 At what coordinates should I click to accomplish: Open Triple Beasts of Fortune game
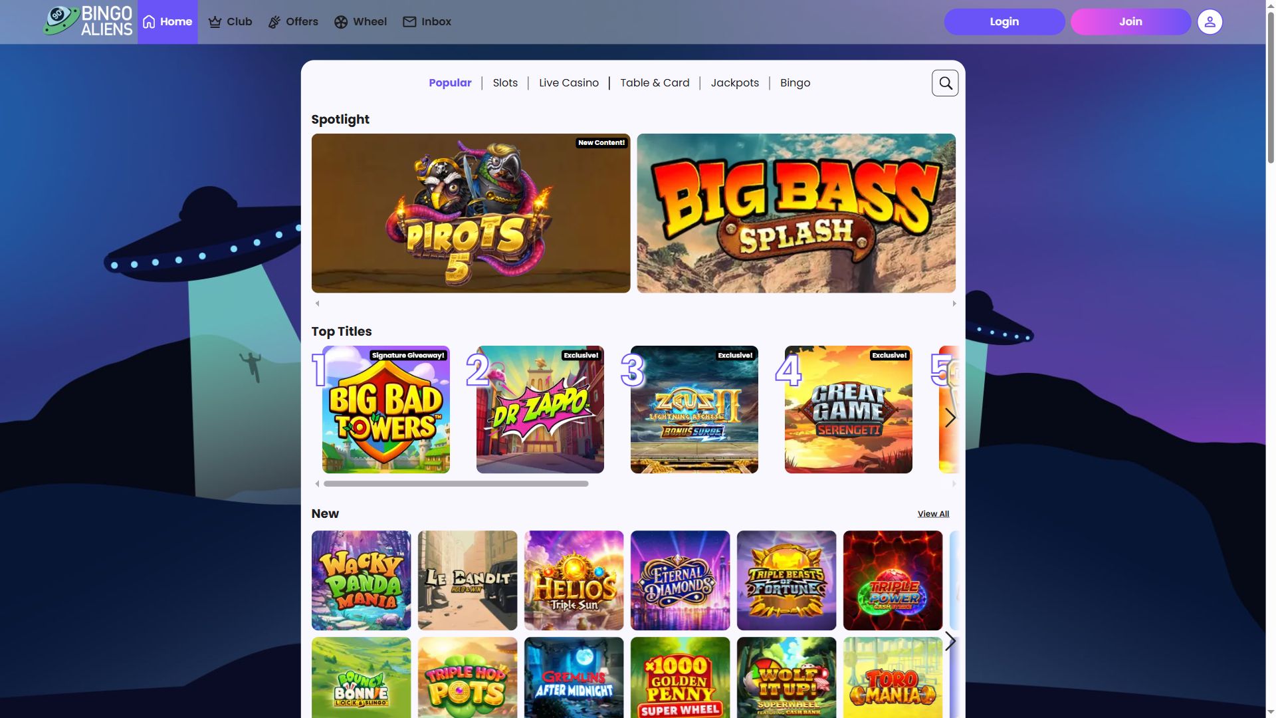pos(786,580)
